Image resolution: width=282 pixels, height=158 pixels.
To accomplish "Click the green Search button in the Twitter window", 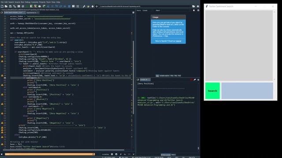I will point(212,91).
